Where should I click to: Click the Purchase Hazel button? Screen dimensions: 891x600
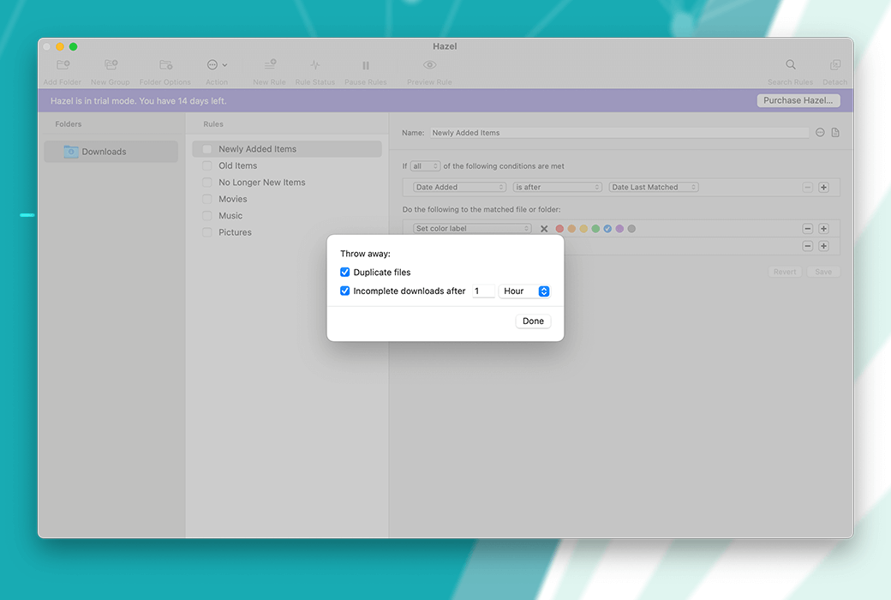(x=798, y=100)
